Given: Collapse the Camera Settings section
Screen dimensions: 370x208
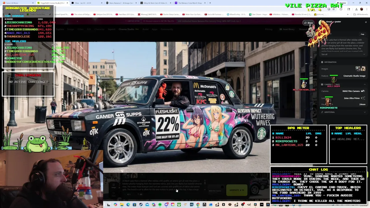Looking at the screenshot, I should point(365,84).
